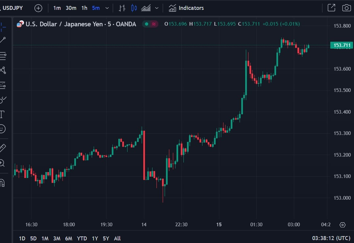Toggle the magnet mode icon
Viewport: 354px width, 243px height.
[2, 183]
